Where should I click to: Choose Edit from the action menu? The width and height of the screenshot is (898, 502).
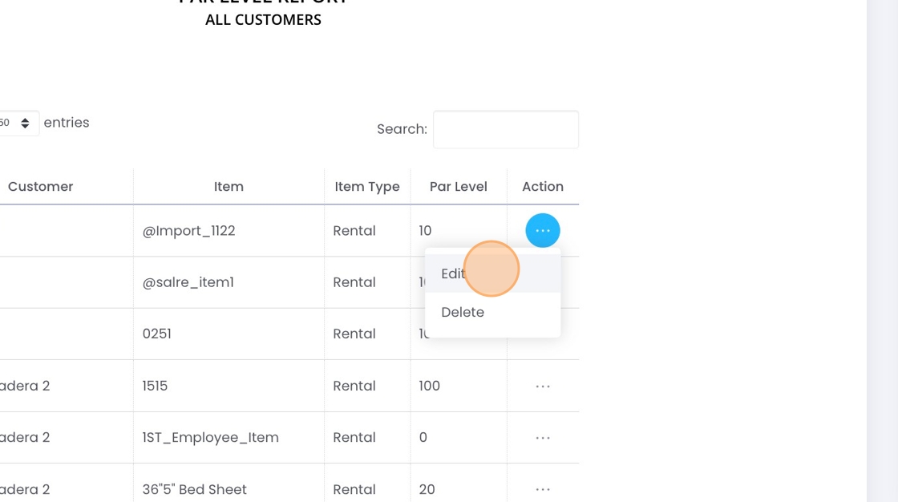pyautogui.click(x=453, y=273)
